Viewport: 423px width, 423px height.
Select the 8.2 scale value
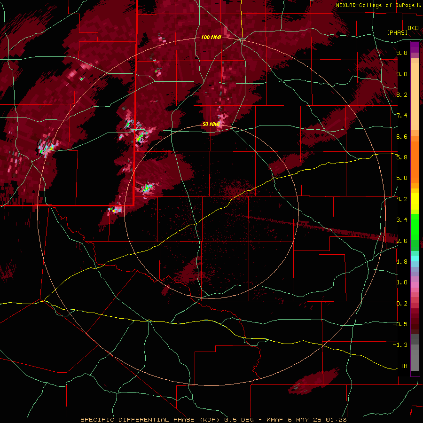point(402,94)
